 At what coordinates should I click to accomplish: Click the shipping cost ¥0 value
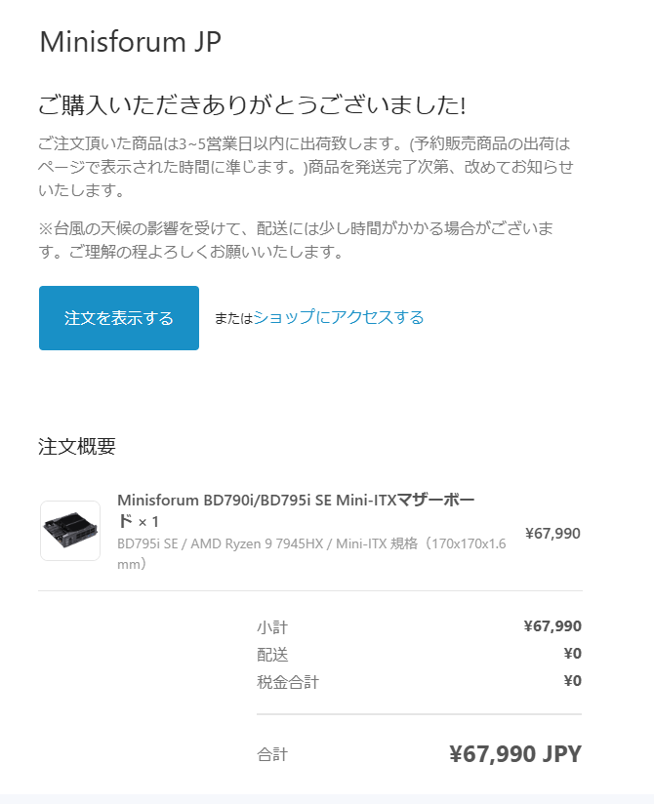pos(572,654)
